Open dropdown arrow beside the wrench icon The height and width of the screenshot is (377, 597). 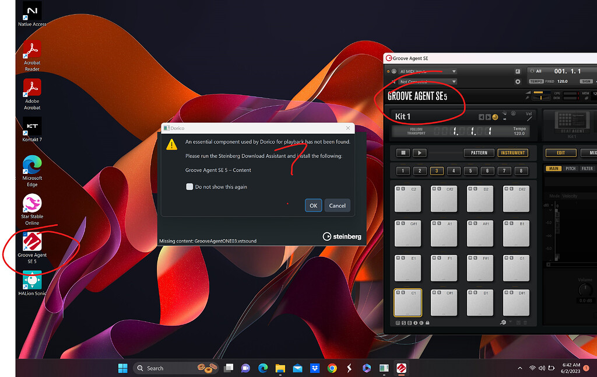[511, 323]
